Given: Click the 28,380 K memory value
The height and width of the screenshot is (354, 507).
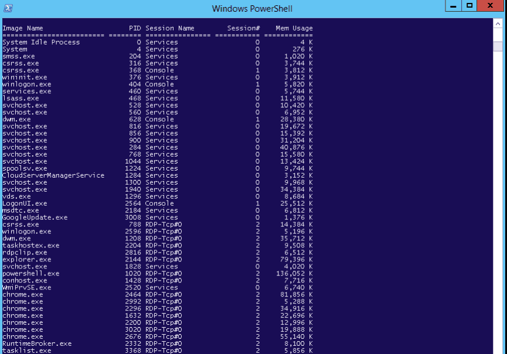Looking at the screenshot, I should pyautogui.click(x=297, y=120).
